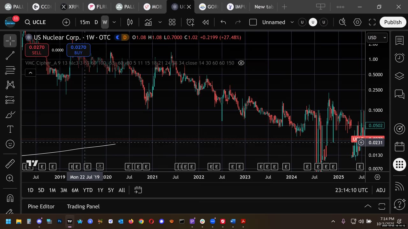Set the chart range to 5Y

[x=111, y=190]
